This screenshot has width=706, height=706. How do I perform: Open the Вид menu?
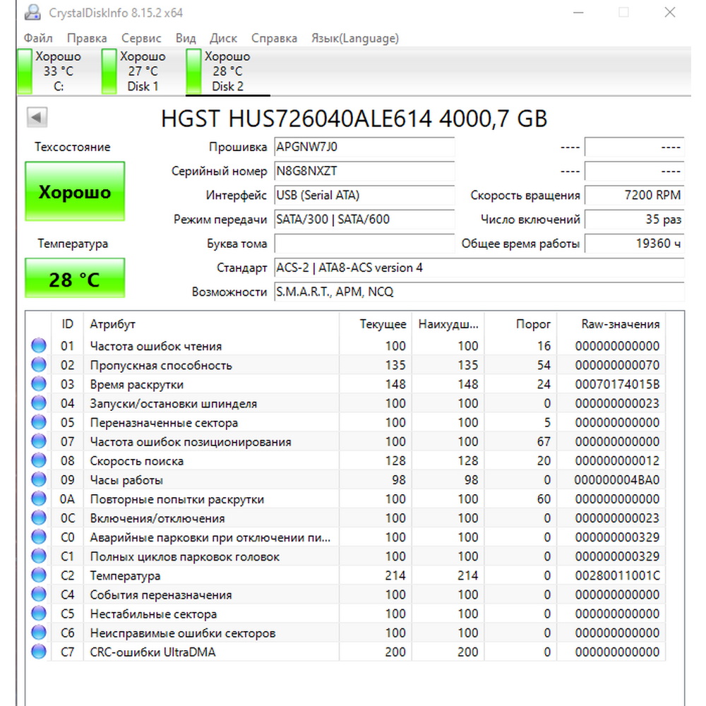[186, 38]
